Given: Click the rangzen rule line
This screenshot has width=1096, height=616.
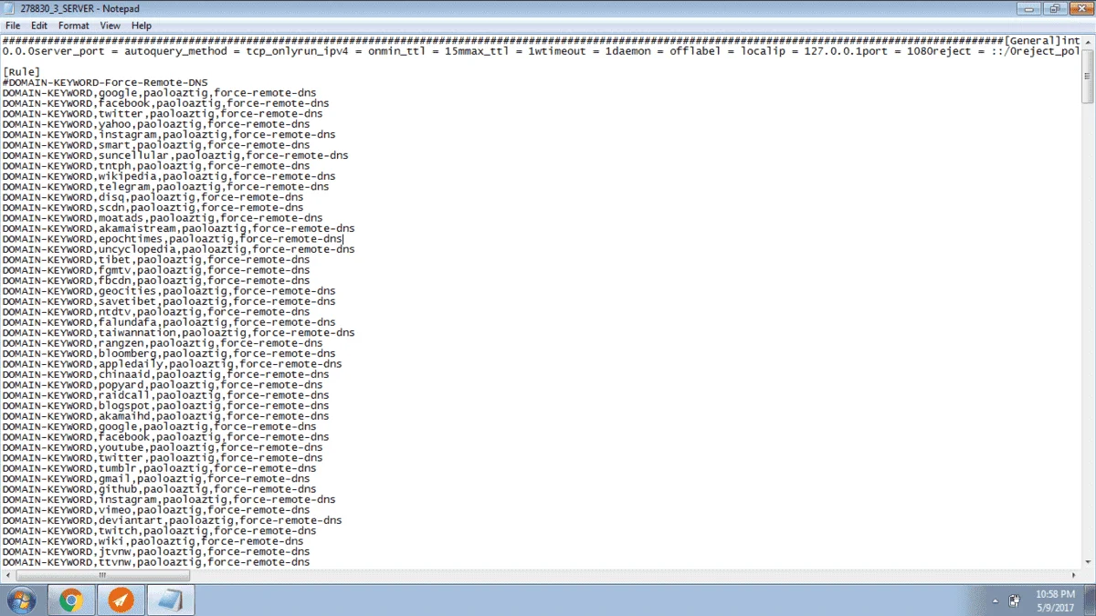Looking at the screenshot, I should point(163,343).
